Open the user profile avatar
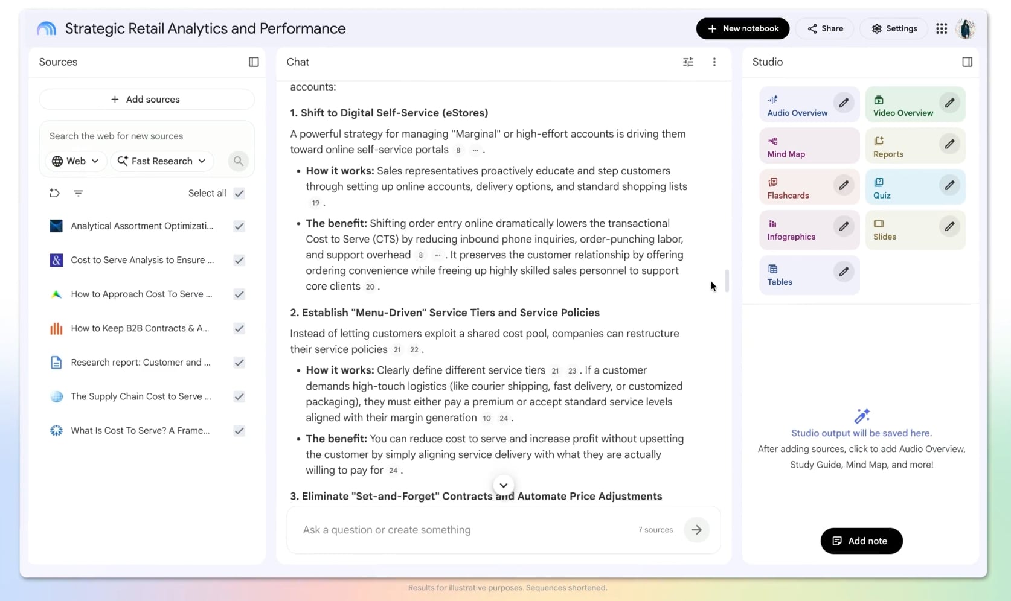 (x=966, y=28)
